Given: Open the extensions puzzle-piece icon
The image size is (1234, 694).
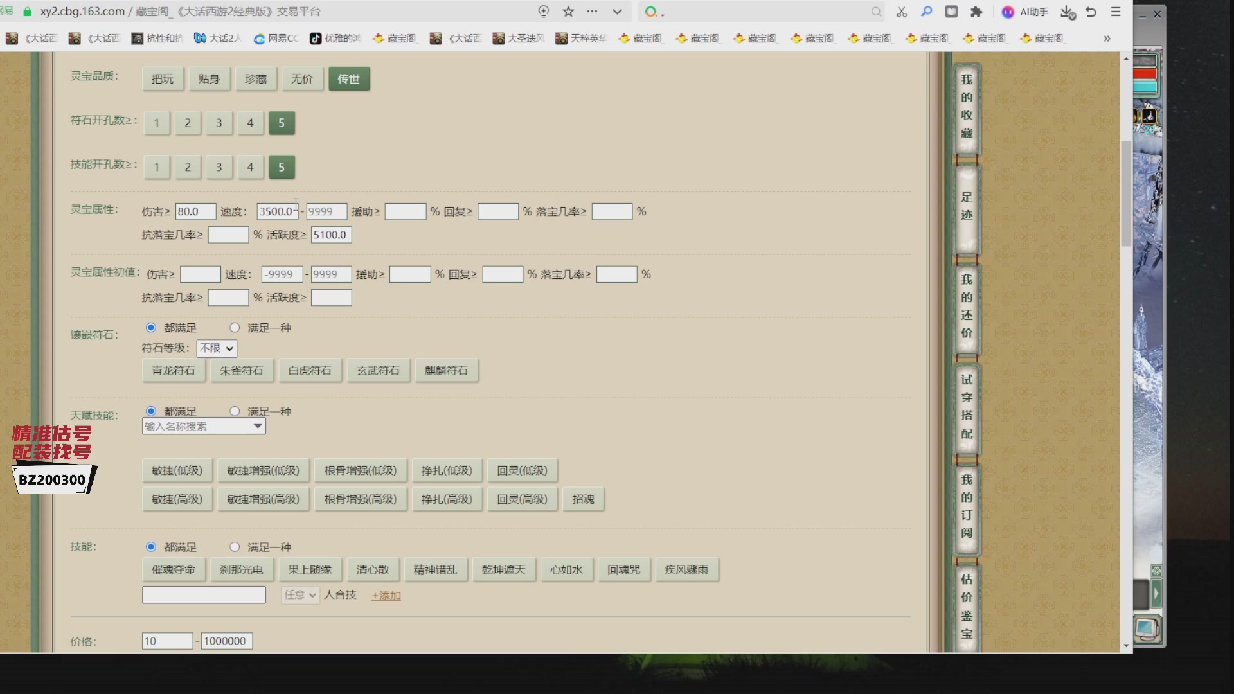Looking at the screenshot, I should 976,12.
